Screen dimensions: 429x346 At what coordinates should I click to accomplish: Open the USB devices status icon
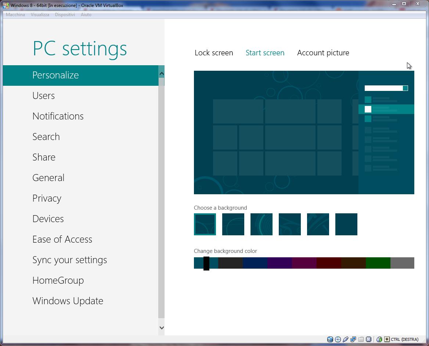click(x=346, y=339)
